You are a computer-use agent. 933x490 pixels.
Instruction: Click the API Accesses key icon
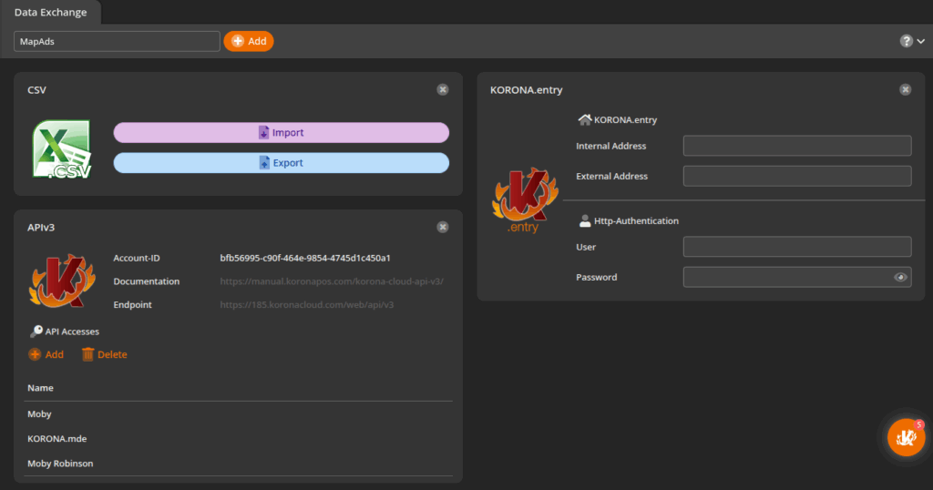[x=36, y=332]
